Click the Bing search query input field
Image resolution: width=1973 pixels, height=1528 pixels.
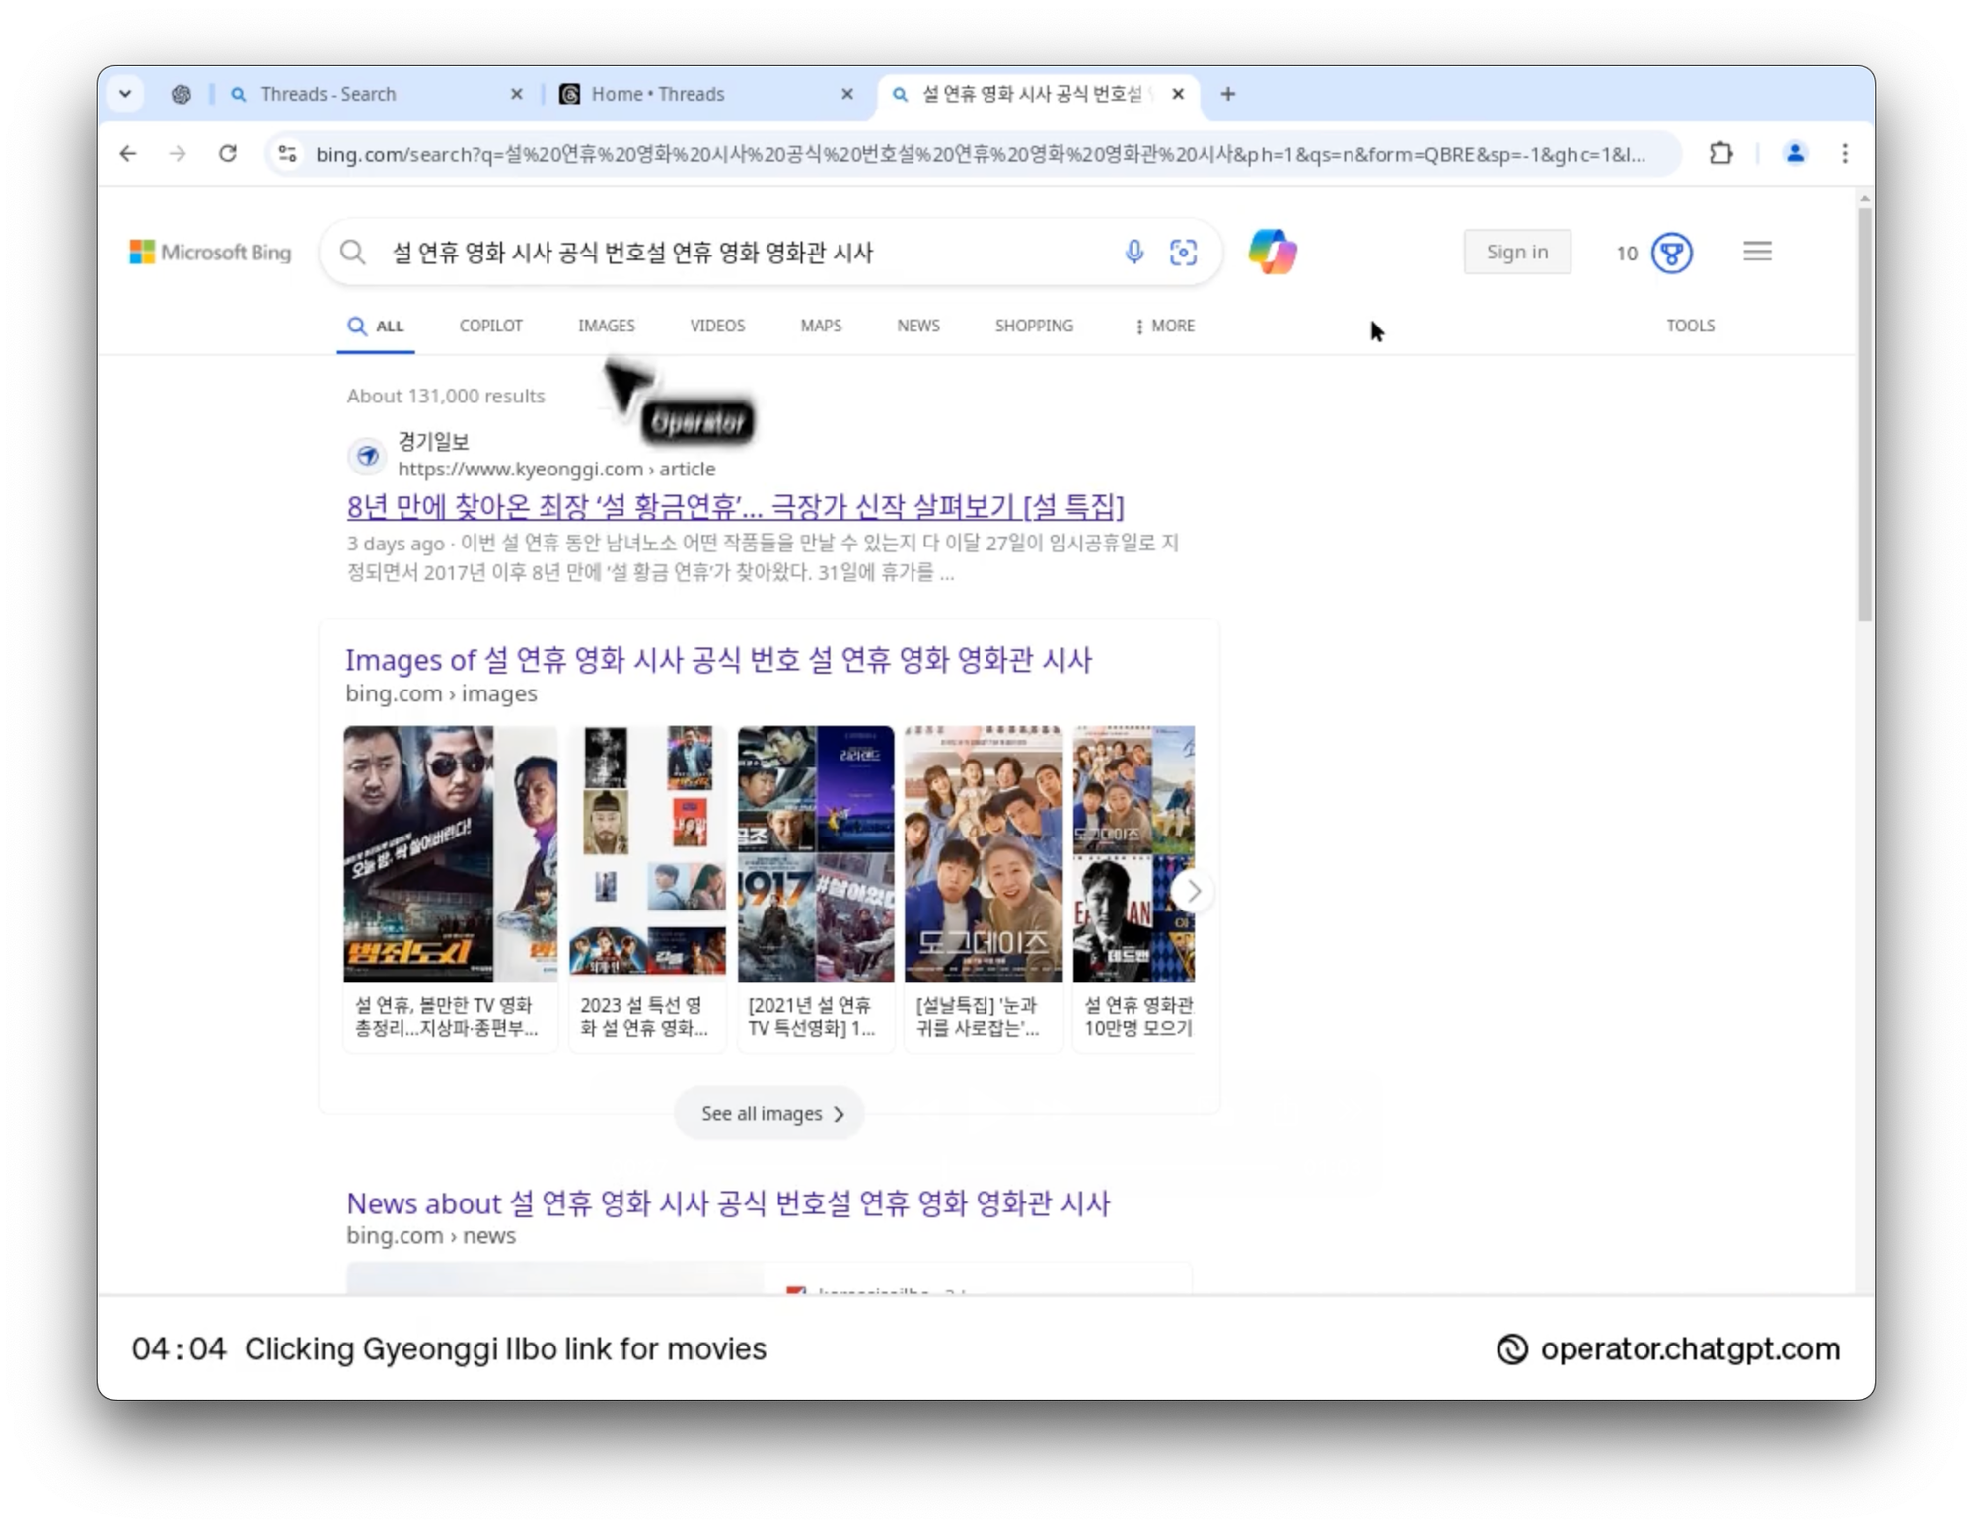pos(740,253)
